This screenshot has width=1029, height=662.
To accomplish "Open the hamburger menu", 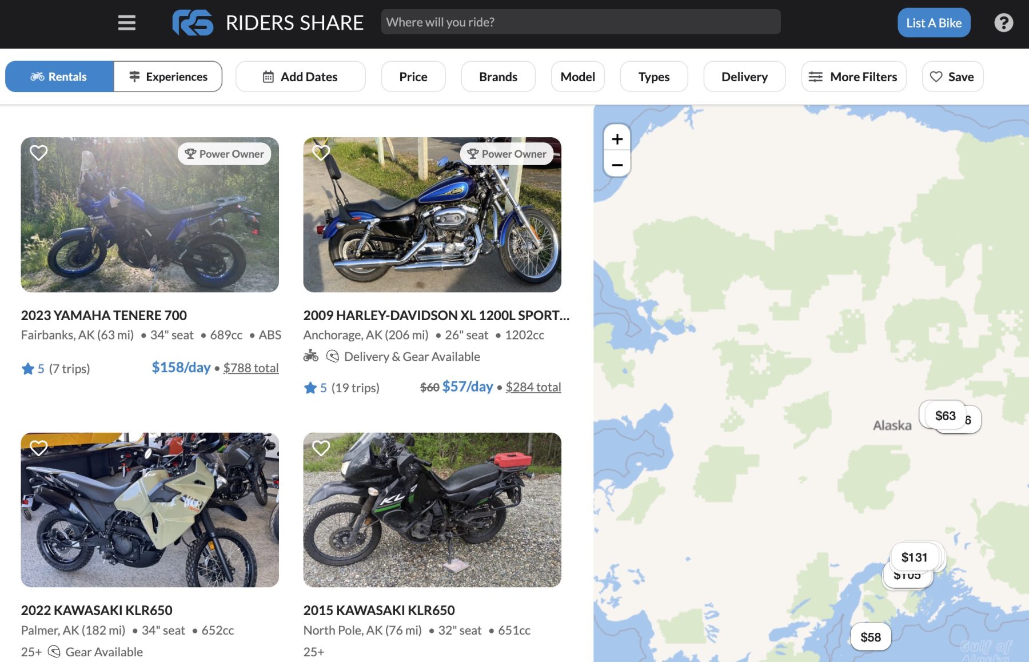I will click(126, 23).
